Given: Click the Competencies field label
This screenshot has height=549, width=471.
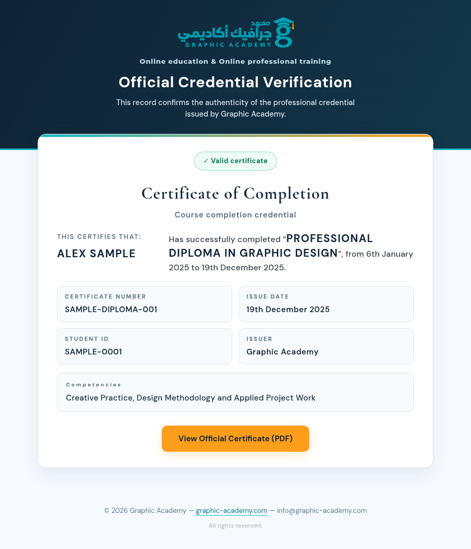Looking at the screenshot, I should pos(94,385).
